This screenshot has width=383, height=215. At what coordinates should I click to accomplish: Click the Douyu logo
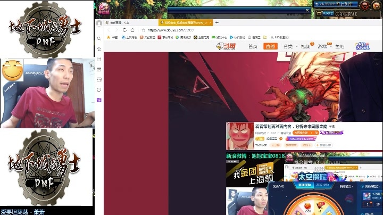pos(226,46)
